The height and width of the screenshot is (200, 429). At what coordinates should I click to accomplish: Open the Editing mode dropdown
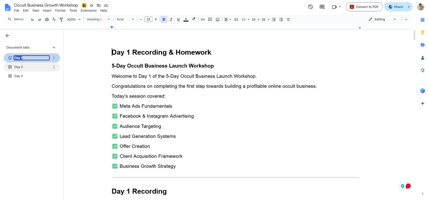(x=382, y=20)
